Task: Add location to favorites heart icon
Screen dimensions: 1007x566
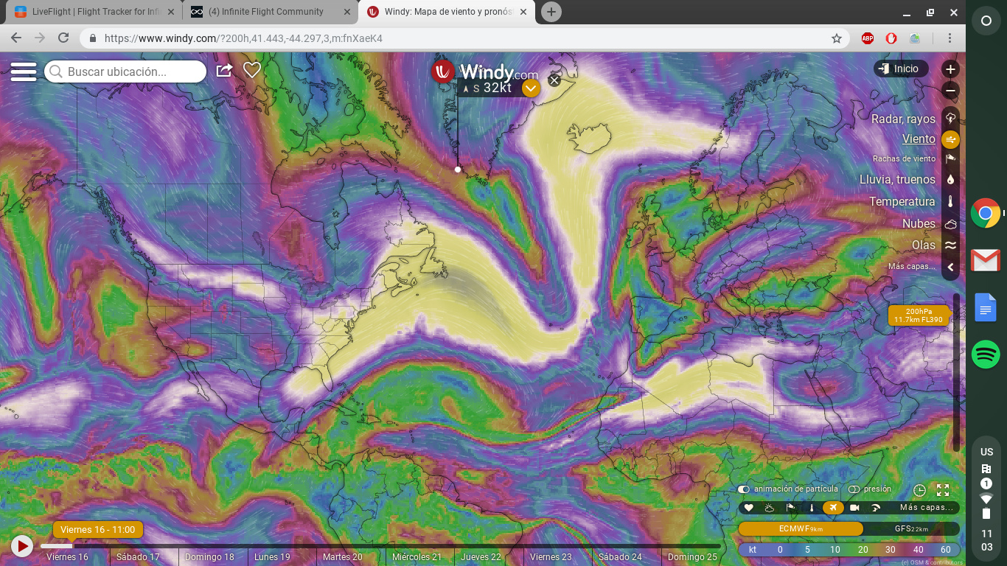Action: tap(252, 71)
